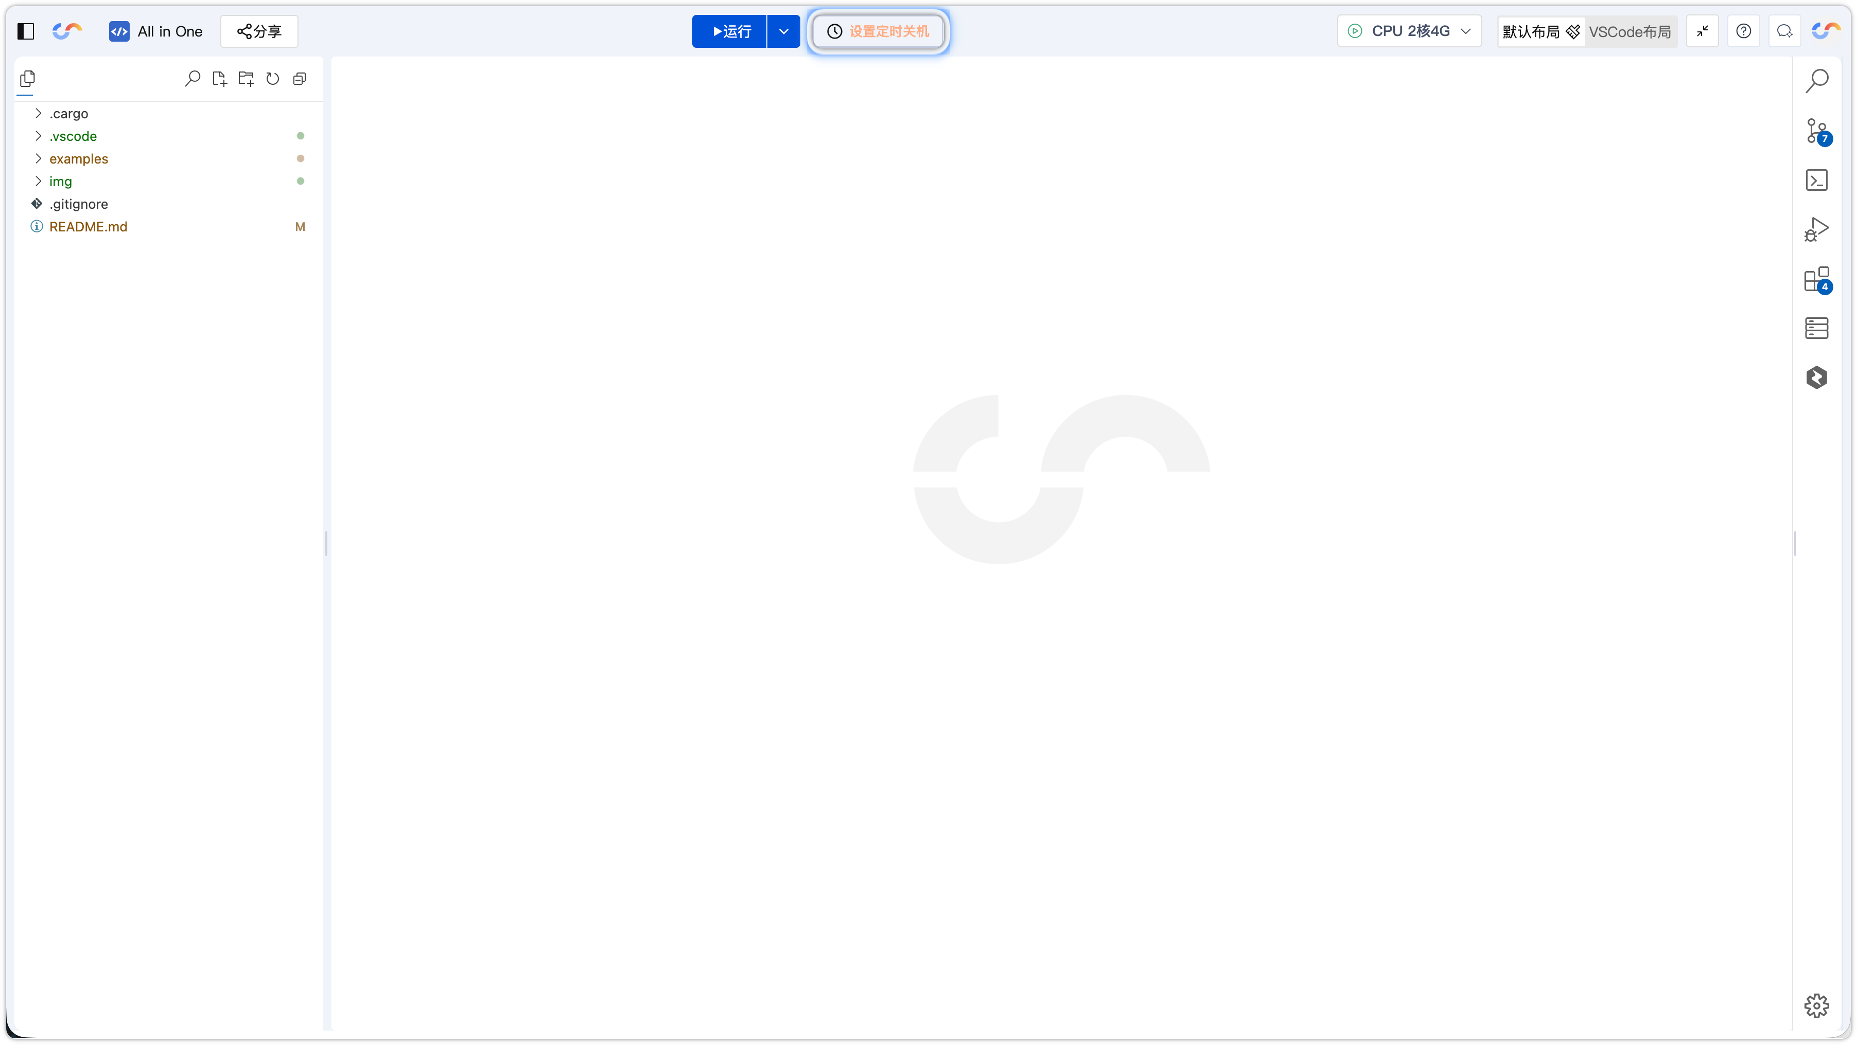
Task: Expand the .cargo folder
Action: point(168,113)
